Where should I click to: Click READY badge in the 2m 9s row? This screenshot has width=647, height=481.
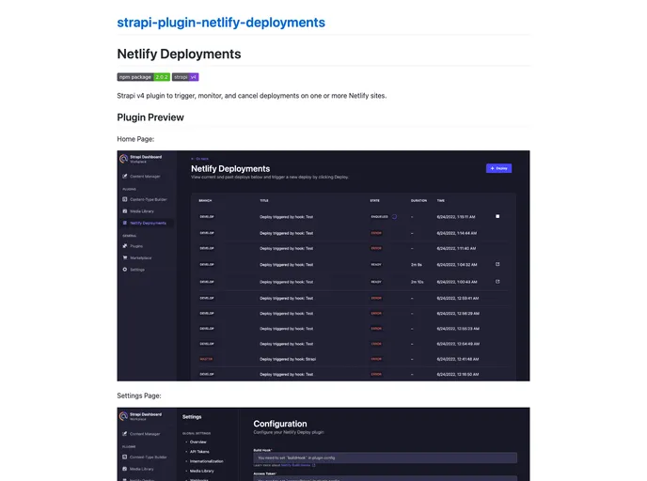[376, 265]
